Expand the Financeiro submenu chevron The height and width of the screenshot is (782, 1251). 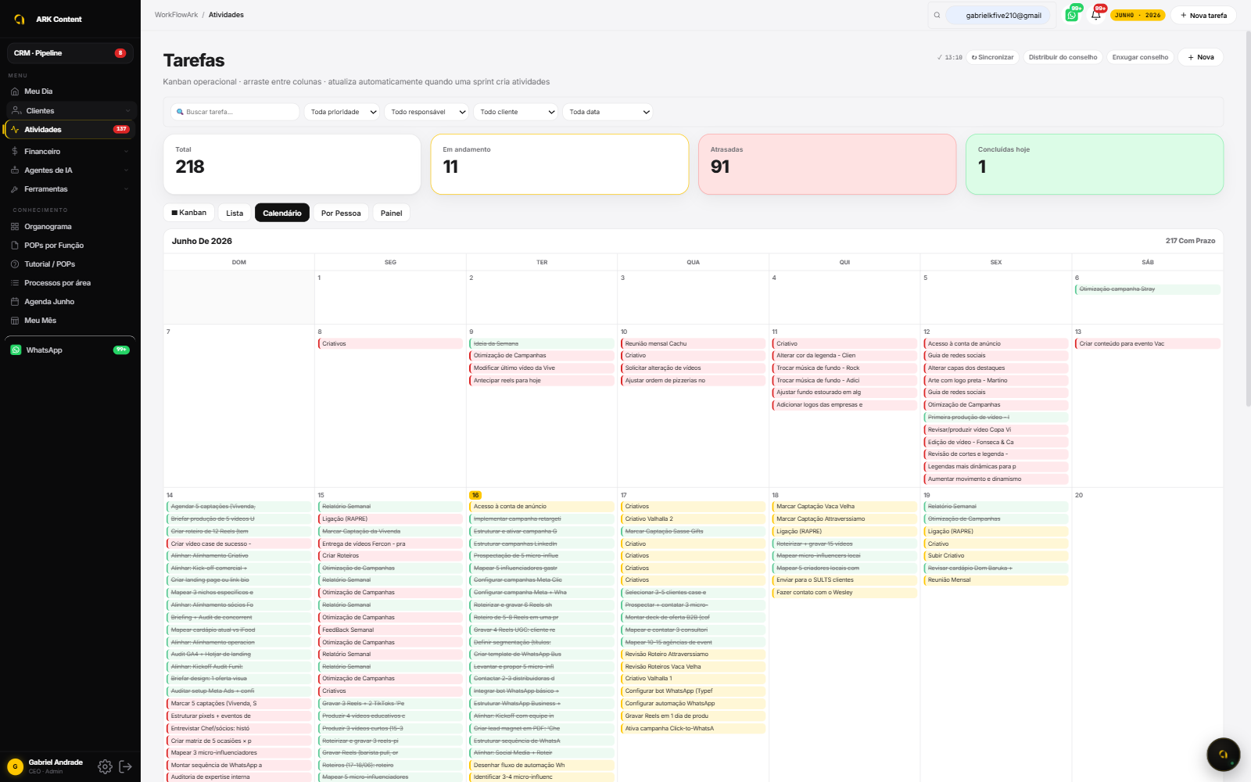pyautogui.click(x=126, y=152)
